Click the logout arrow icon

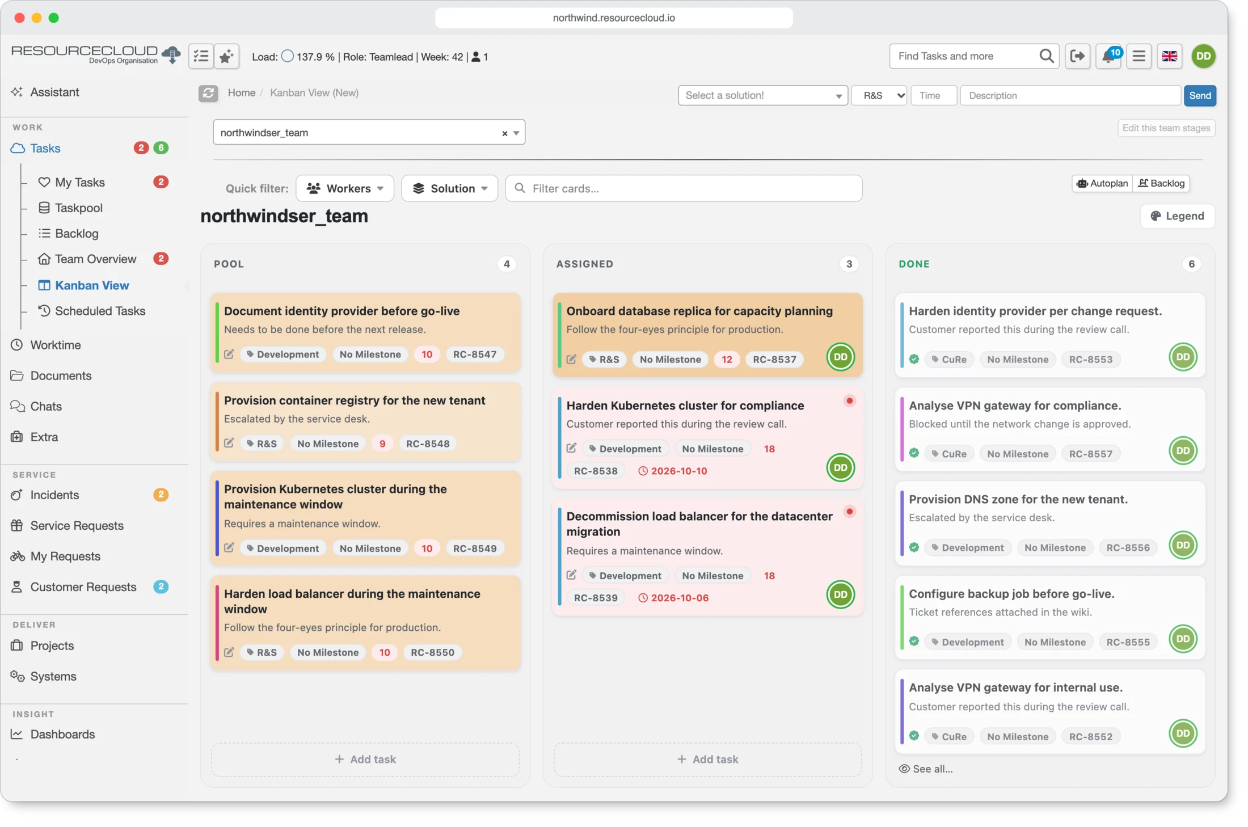[x=1077, y=56]
